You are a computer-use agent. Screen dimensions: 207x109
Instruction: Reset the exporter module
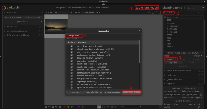click(199, 84)
